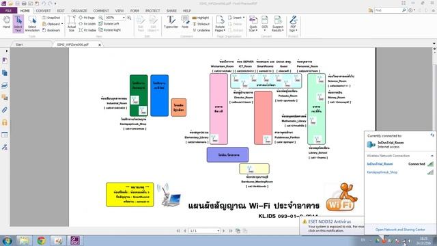Jump to the last page
This screenshot has width=437, height=246.
(x=231, y=231)
